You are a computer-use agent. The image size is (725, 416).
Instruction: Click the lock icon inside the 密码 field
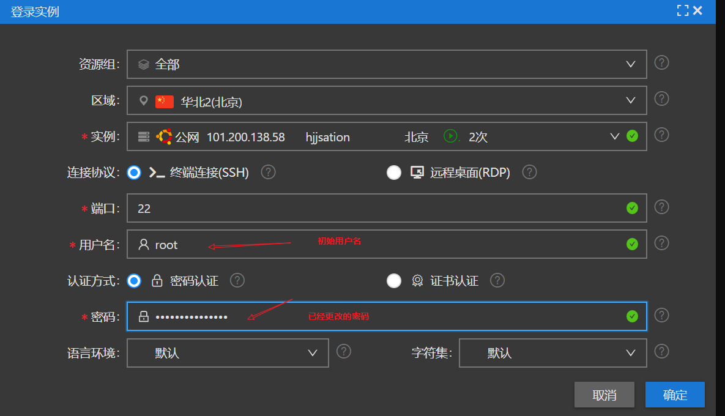click(x=144, y=316)
